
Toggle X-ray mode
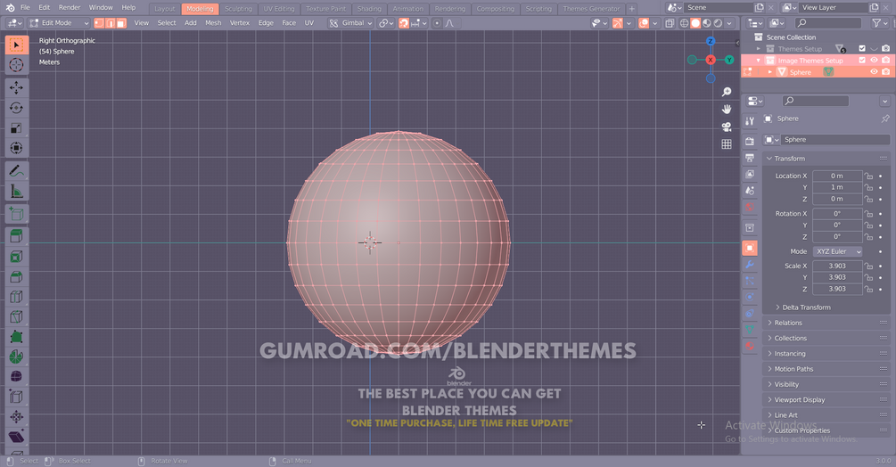click(x=670, y=23)
